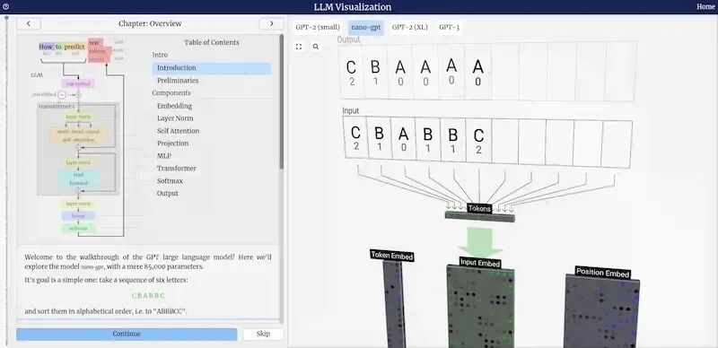Click the Skip button
The width and height of the screenshot is (718, 348).
point(263,334)
